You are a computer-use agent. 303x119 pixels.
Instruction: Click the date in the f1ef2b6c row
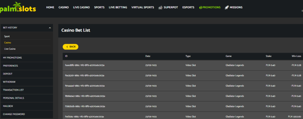tap(151, 117)
